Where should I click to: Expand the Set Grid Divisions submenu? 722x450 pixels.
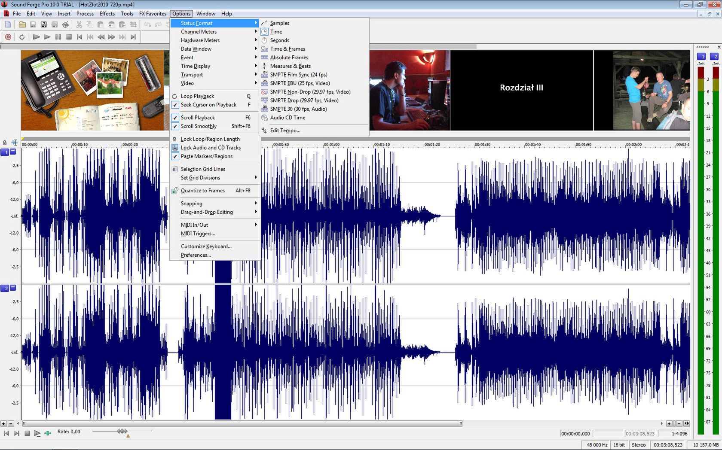click(215, 178)
